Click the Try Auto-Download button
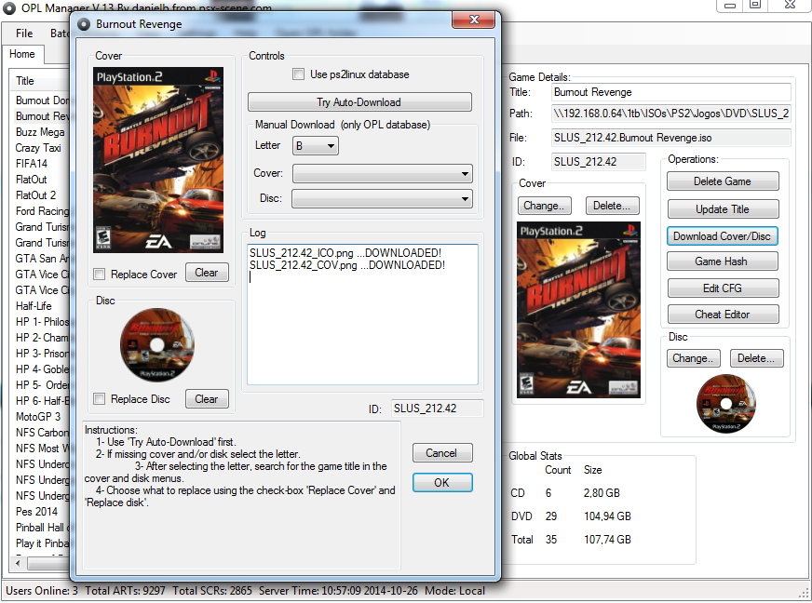 pyautogui.click(x=359, y=102)
